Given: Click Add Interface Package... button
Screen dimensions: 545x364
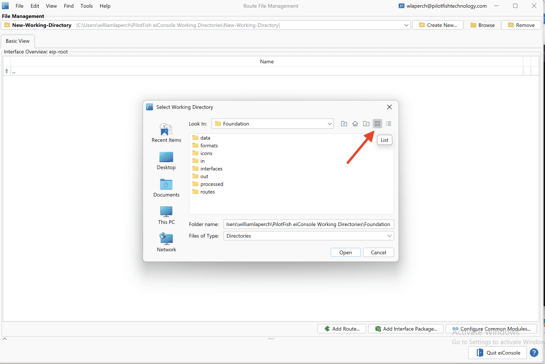Looking at the screenshot, I should coord(406,329).
